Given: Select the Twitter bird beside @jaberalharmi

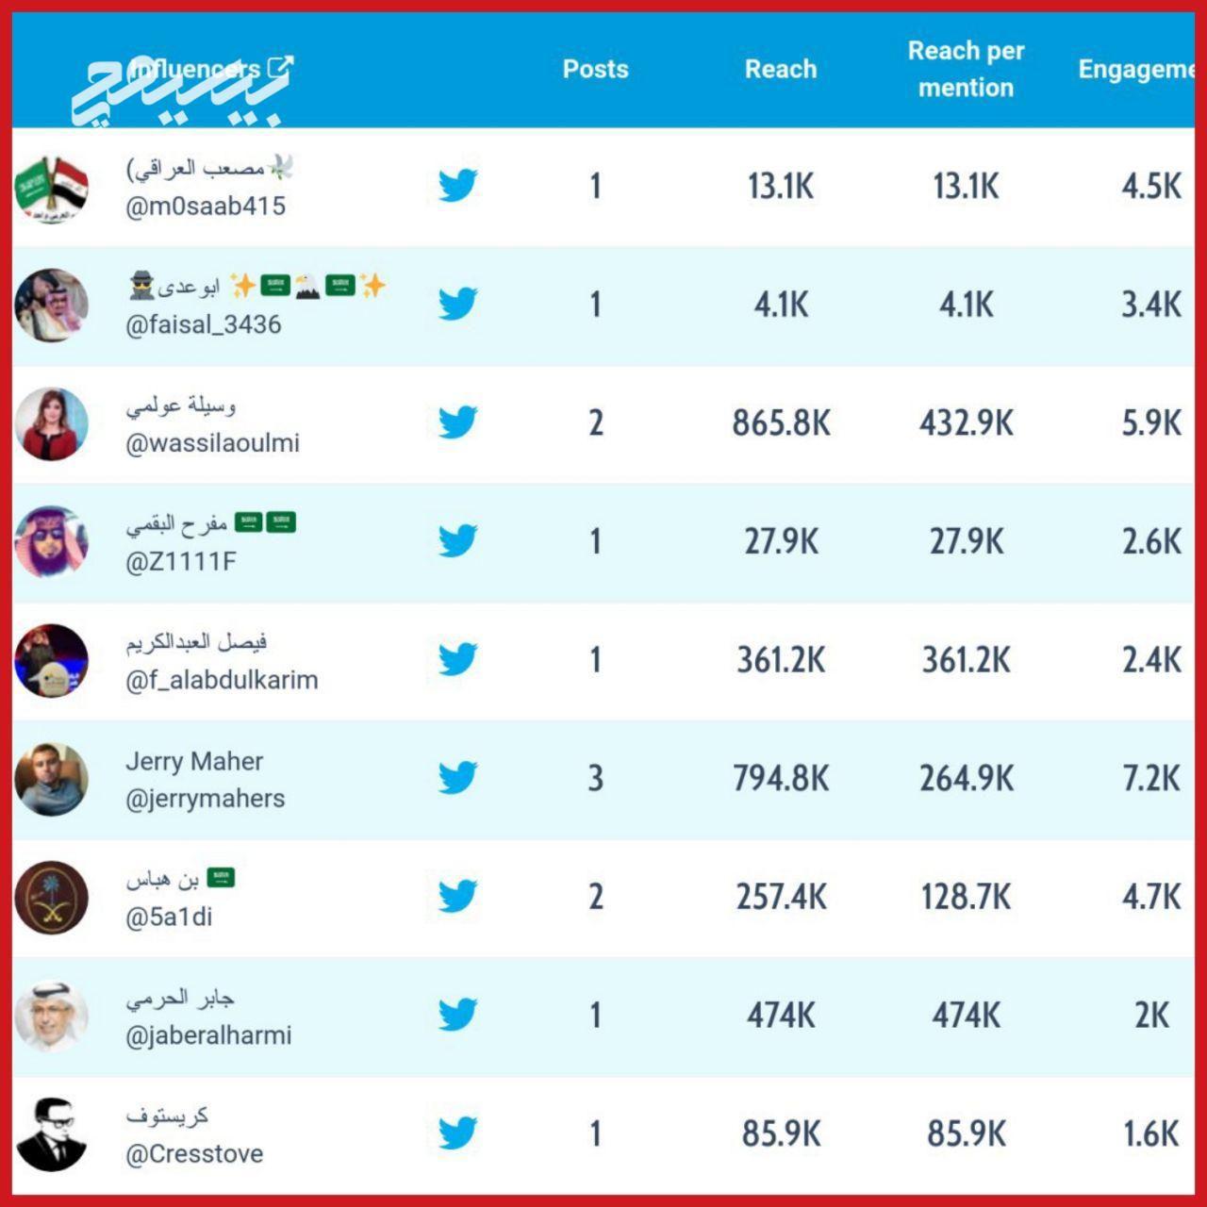Looking at the screenshot, I should click(457, 1015).
